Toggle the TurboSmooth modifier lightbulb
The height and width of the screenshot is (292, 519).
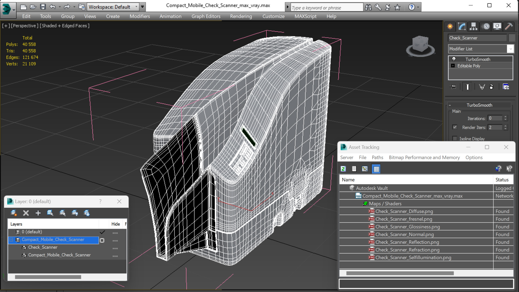[x=454, y=59]
